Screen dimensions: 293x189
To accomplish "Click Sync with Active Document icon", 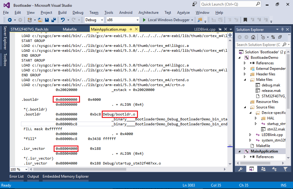I will (273, 37).
